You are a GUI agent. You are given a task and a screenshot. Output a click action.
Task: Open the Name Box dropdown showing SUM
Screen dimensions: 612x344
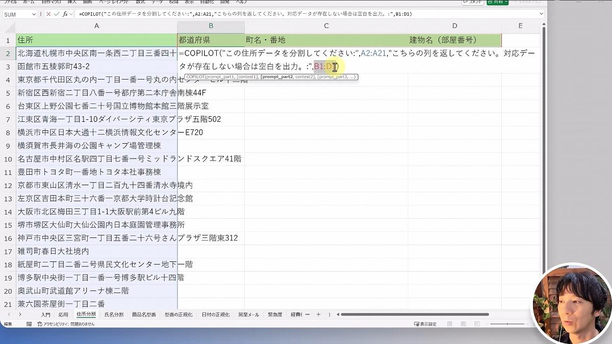click(34, 14)
